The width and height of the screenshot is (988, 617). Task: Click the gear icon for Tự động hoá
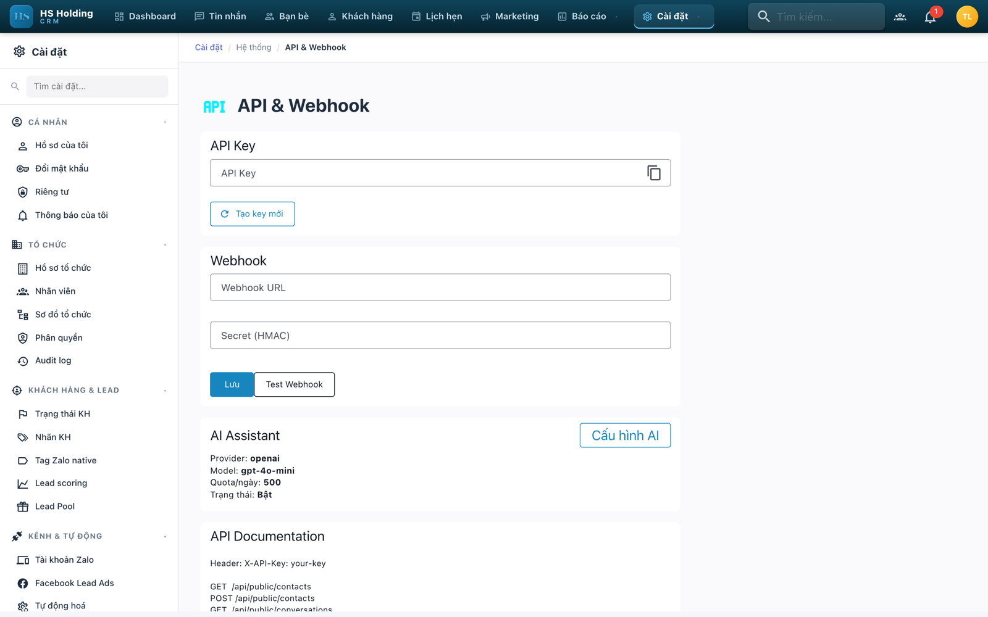[23, 607]
